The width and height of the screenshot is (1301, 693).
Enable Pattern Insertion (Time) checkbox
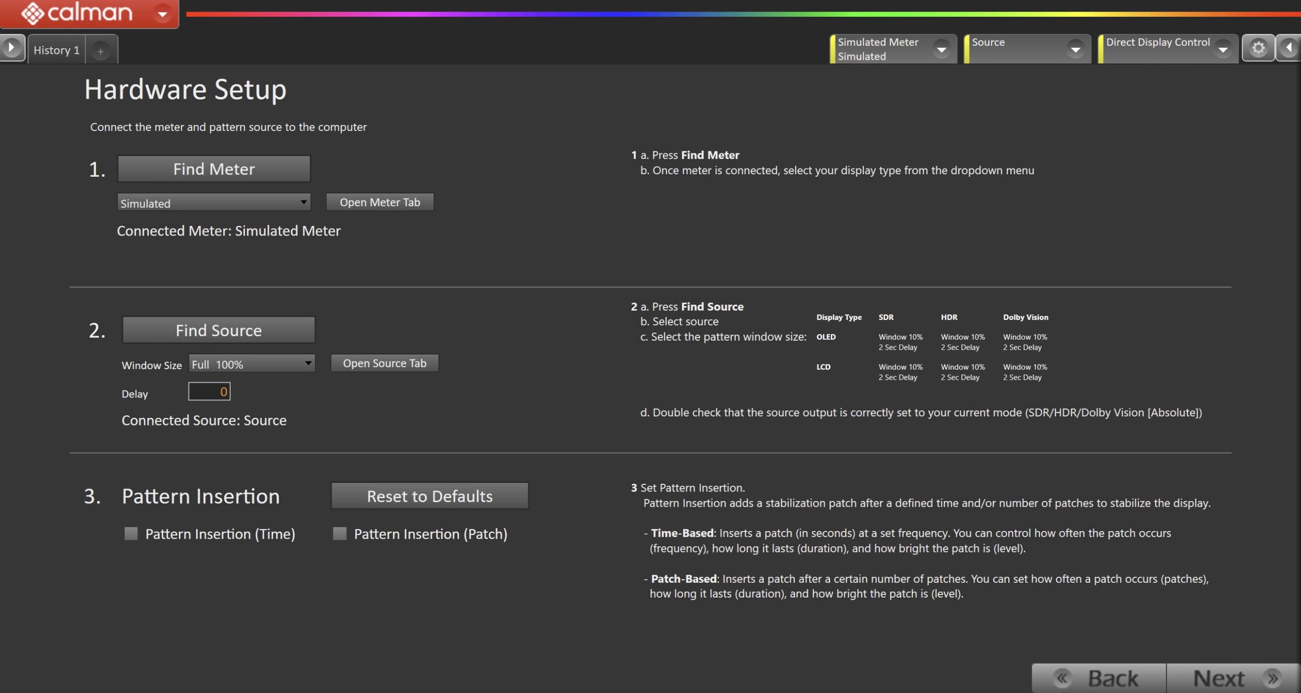coord(131,533)
